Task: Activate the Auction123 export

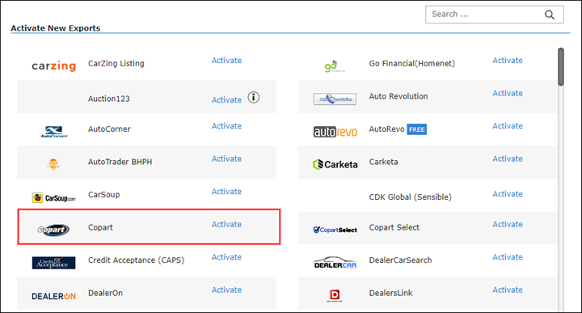Action: (226, 99)
